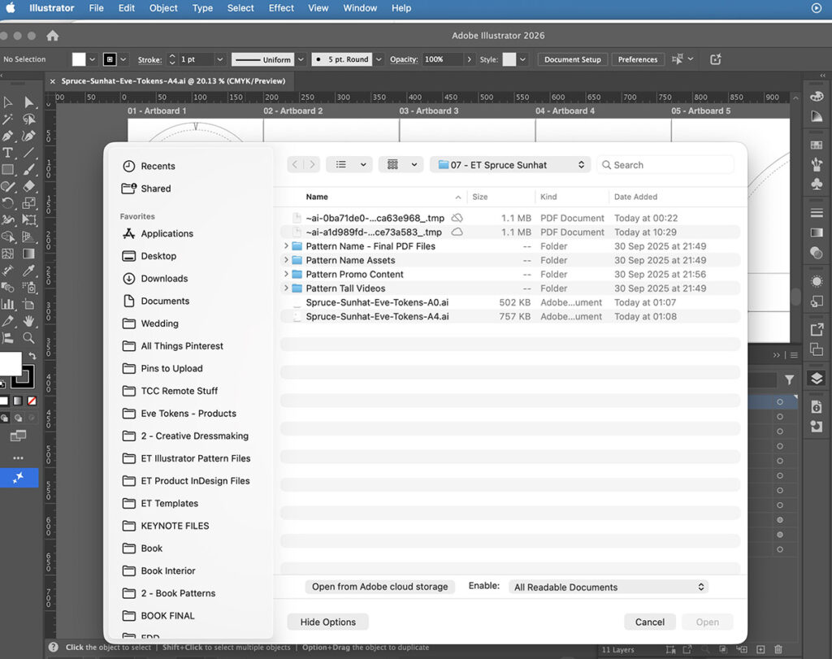832x659 pixels.
Task: Select the Type tool in the toolbar
Action: 8,153
